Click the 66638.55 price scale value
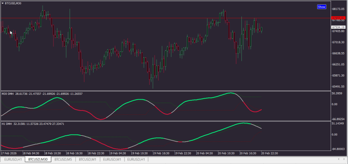The image size is (348, 164). tap(338, 53)
